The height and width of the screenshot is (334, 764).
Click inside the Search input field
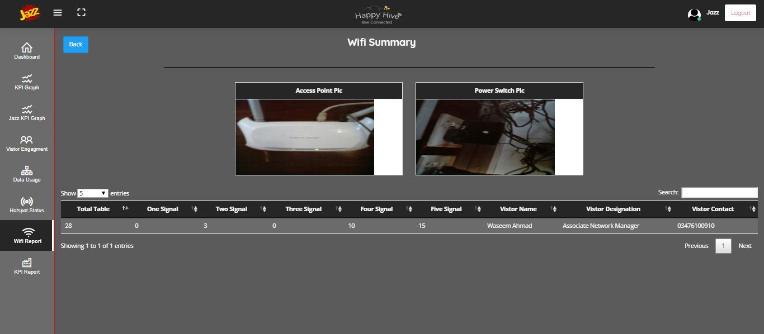[x=719, y=193]
